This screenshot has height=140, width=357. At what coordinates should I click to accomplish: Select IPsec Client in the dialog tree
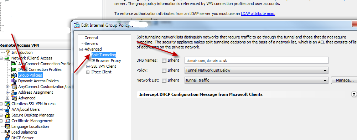101,72
